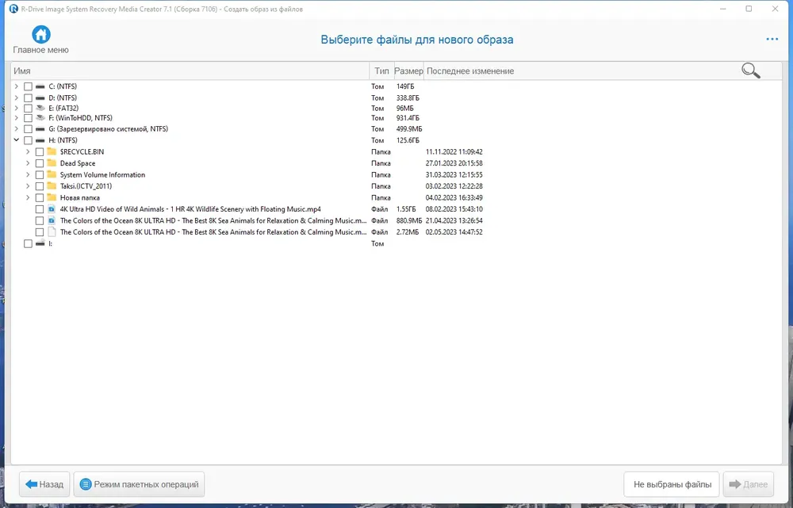Select the E: (FAT32) removable drive icon

coord(40,108)
